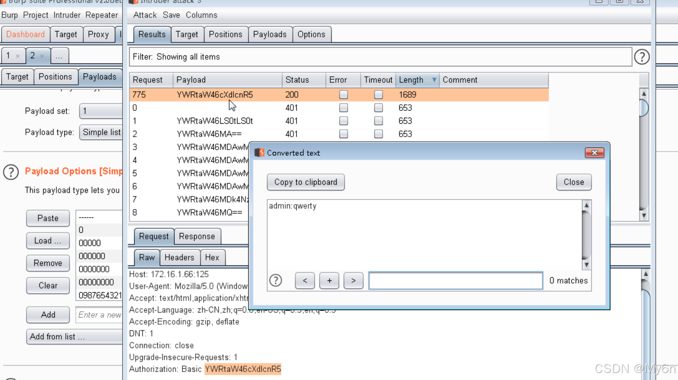
Task: Open the Attack menu
Action: (145, 15)
